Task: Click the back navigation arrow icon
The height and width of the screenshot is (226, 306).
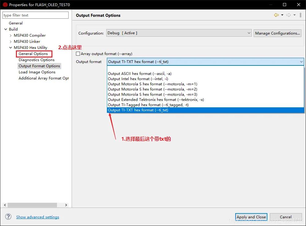Action: 276,15
